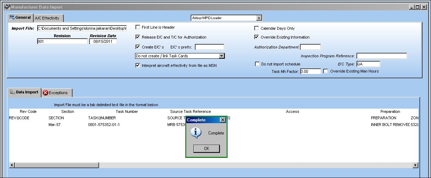Open the Exceptions tab
Image resolution: width=431 pixels, height=178 pixels.
click(57, 93)
